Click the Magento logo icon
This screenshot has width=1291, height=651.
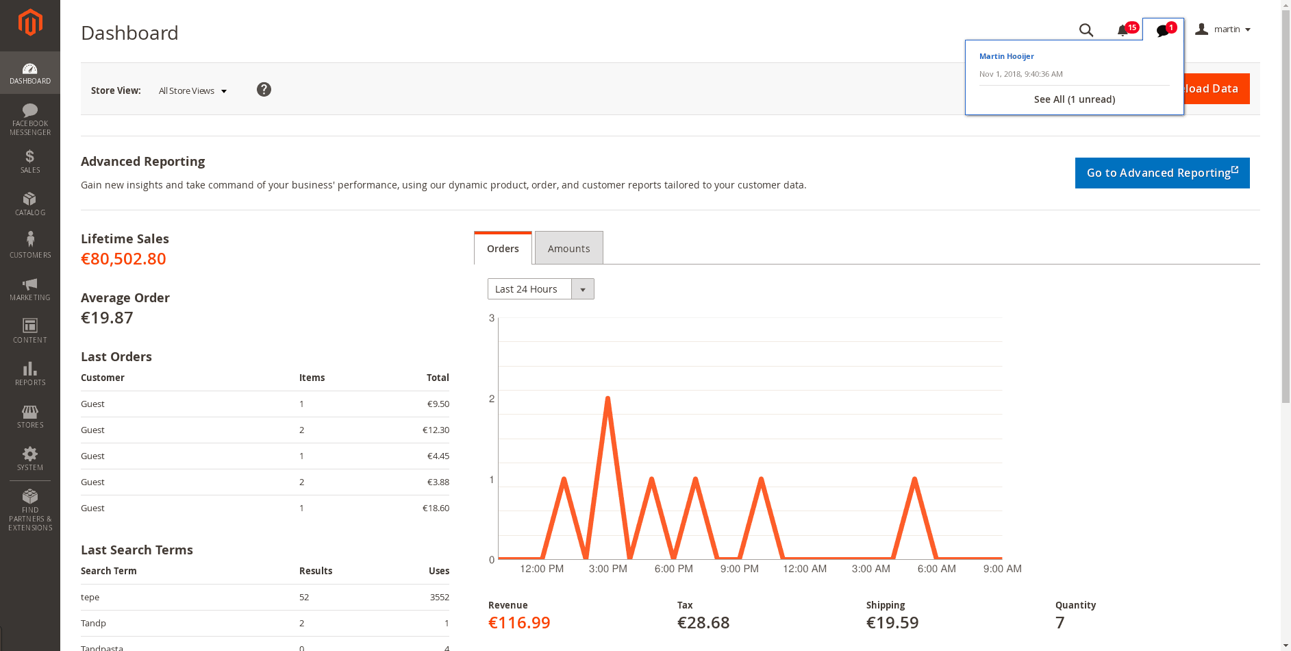pyautogui.click(x=30, y=23)
